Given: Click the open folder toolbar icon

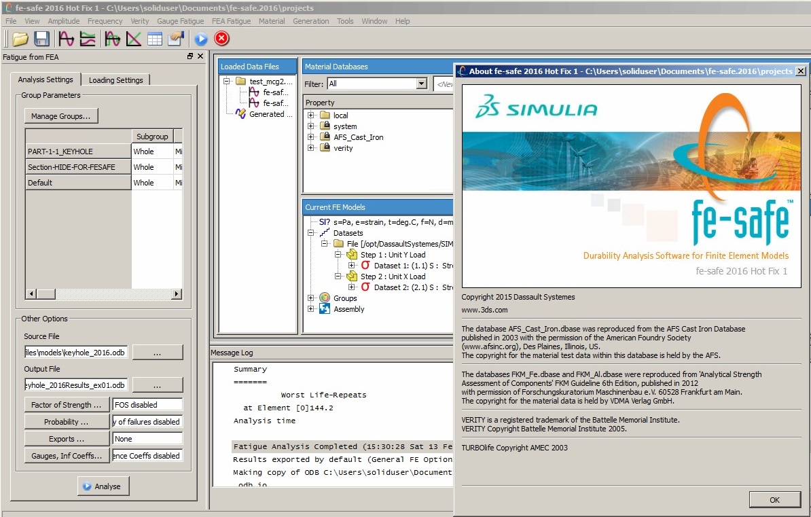Looking at the screenshot, I should click(20, 39).
